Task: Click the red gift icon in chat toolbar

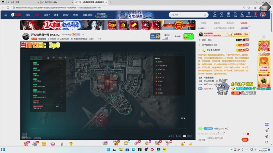Action: point(248,134)
